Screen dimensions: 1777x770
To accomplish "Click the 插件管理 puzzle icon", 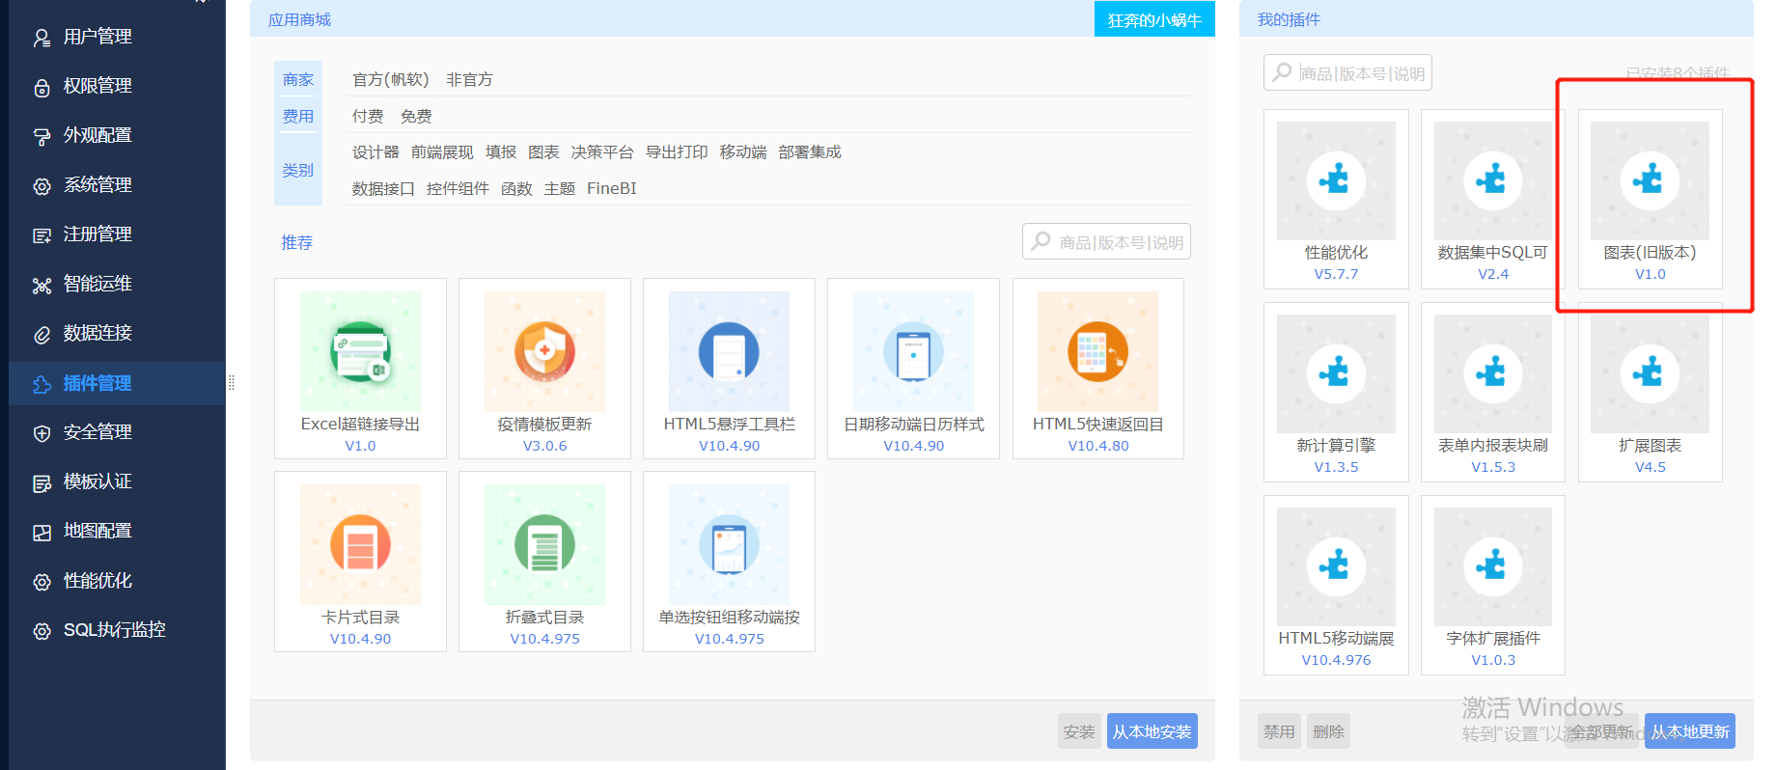I will tap(42, 384).
